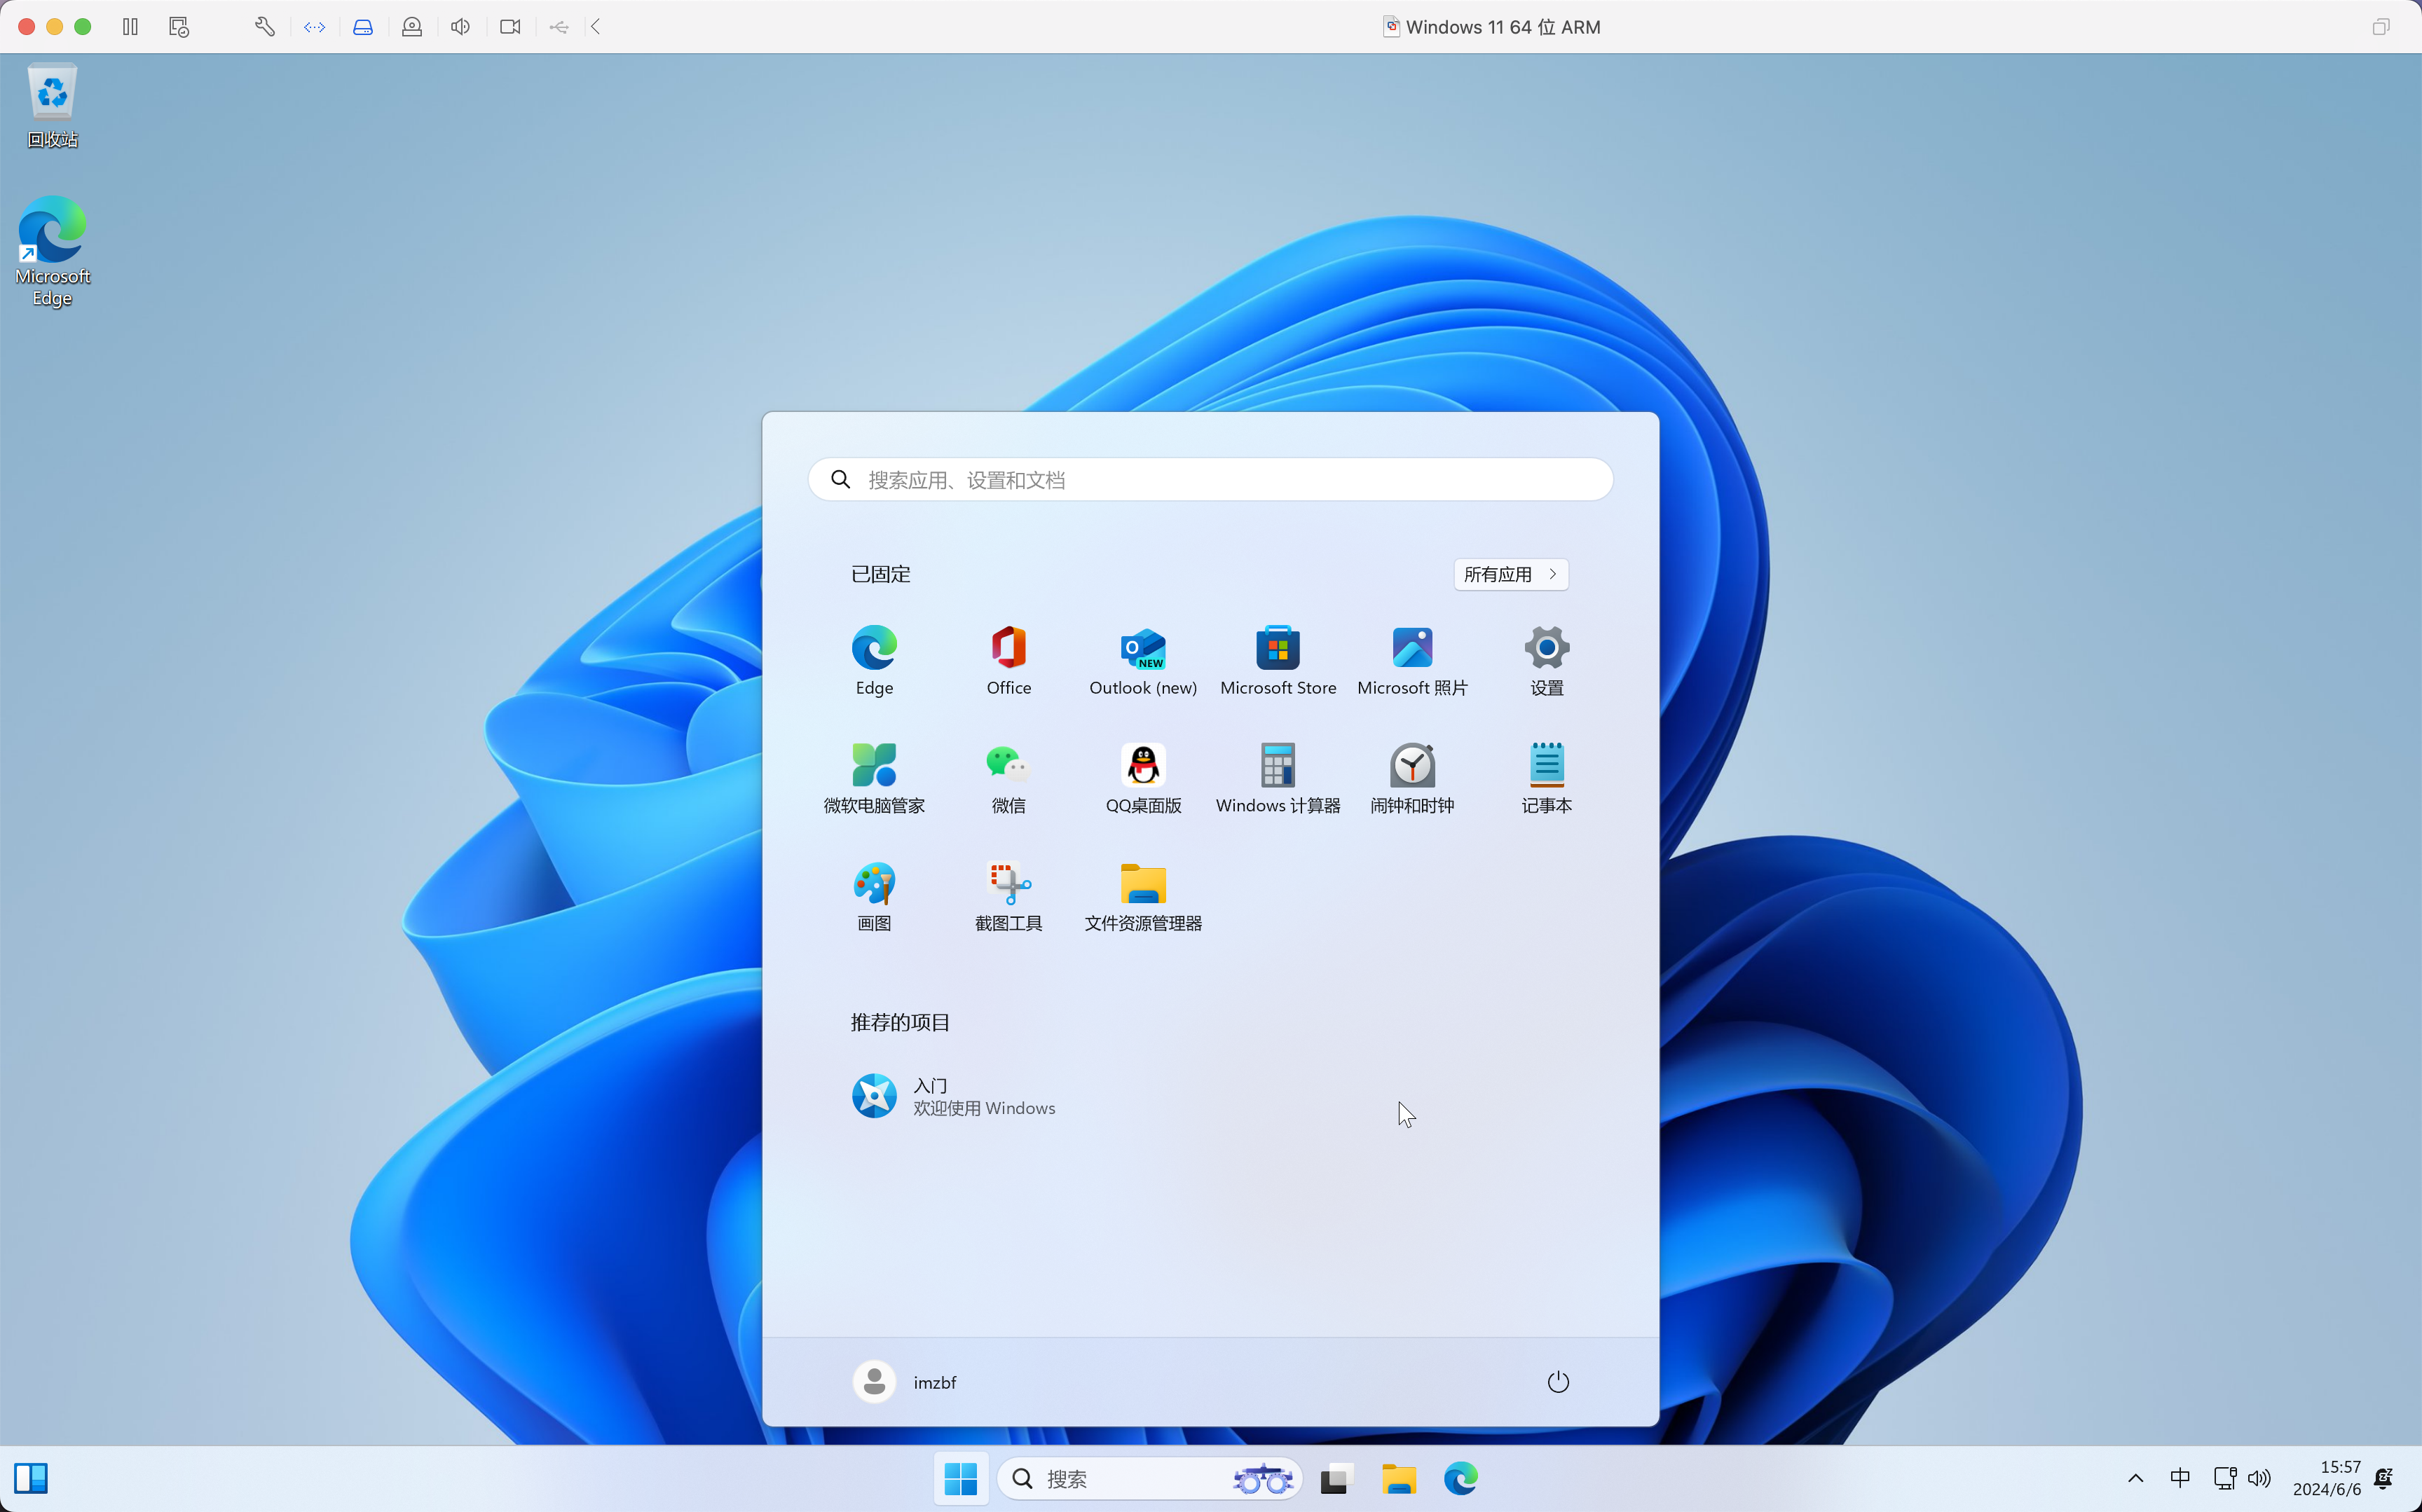Open 入门 recommended item
2422x1512 pixels.
[x=953, y=1096]
